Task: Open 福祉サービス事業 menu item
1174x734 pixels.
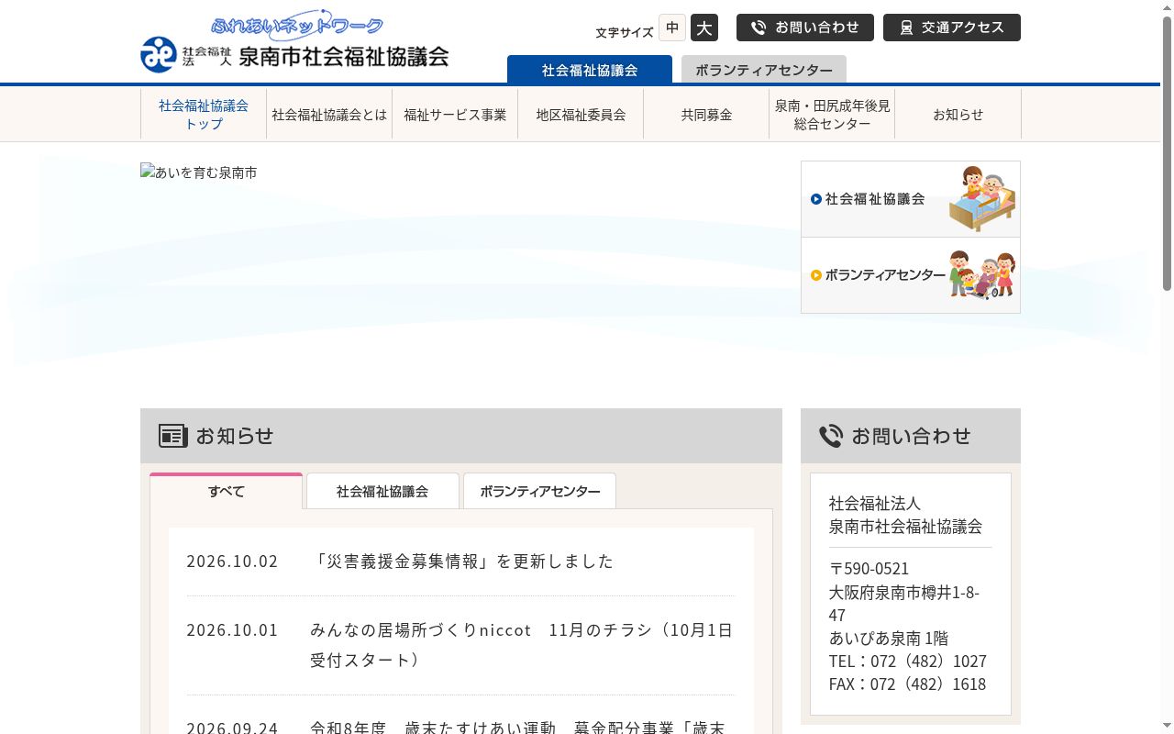Action: 455,115
